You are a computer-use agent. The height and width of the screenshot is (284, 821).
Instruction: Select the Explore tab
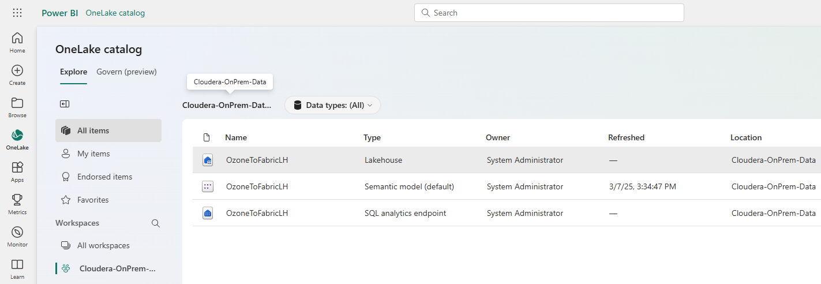(73, 72)
